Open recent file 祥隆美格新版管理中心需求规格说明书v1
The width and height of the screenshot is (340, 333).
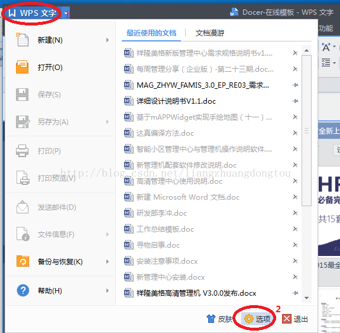pyautogui.click(x=205, y=53)
